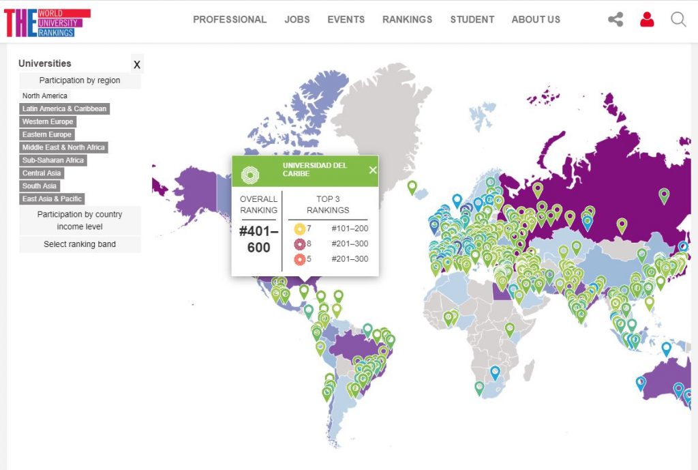Collapse the Participation by region section
698x470 pixels.
80,80
